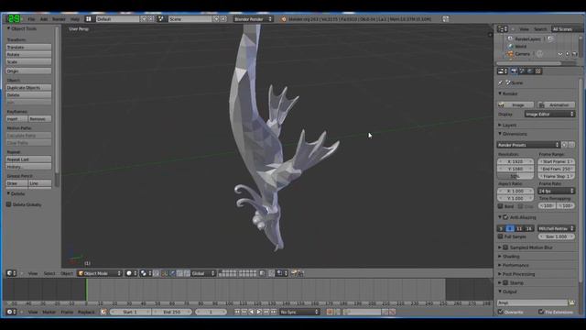586x330 pixels.
Task: Select the Render properties tab icon
Action: pos(515,71)
